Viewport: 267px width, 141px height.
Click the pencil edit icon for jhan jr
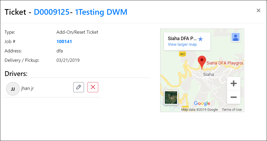pos(79,87)
